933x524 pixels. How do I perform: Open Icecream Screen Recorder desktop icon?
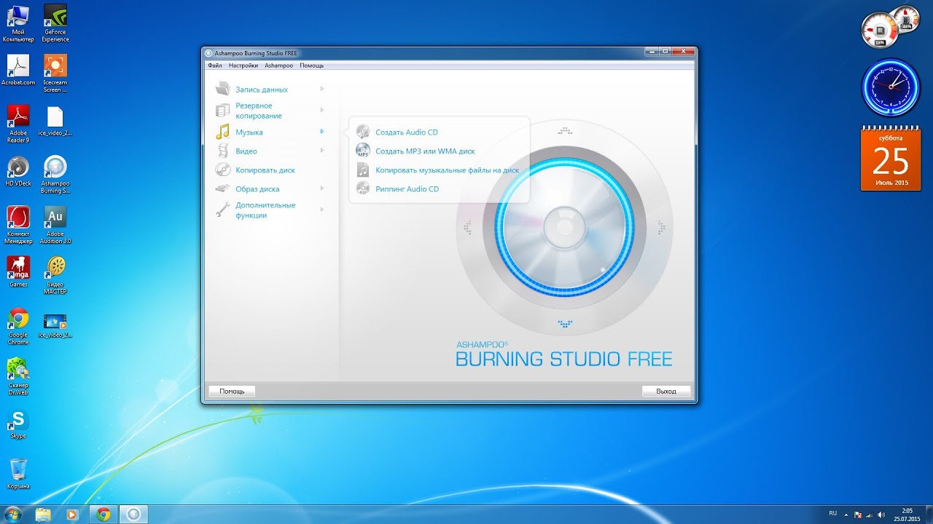click(x=55, y=74)
